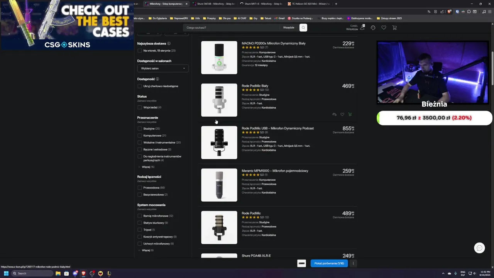
Task: Open Windows Start menu
Action: [6, 273]
